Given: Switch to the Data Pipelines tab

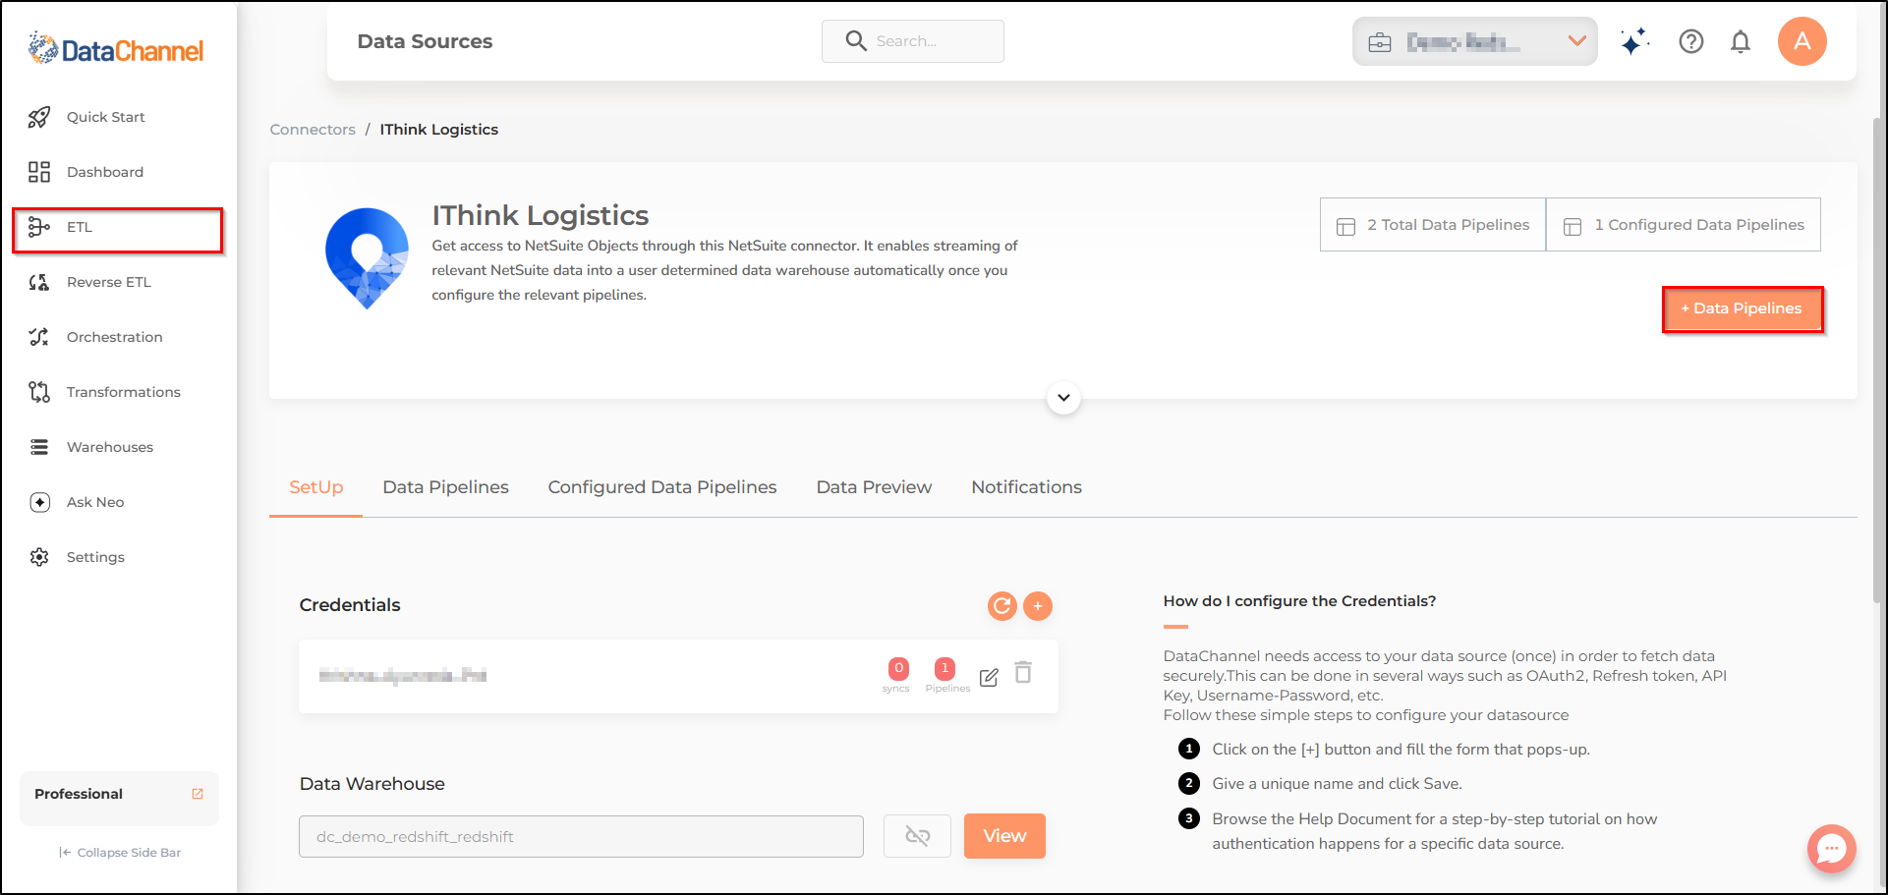Looking at the screenshot, I should point(445,487).
